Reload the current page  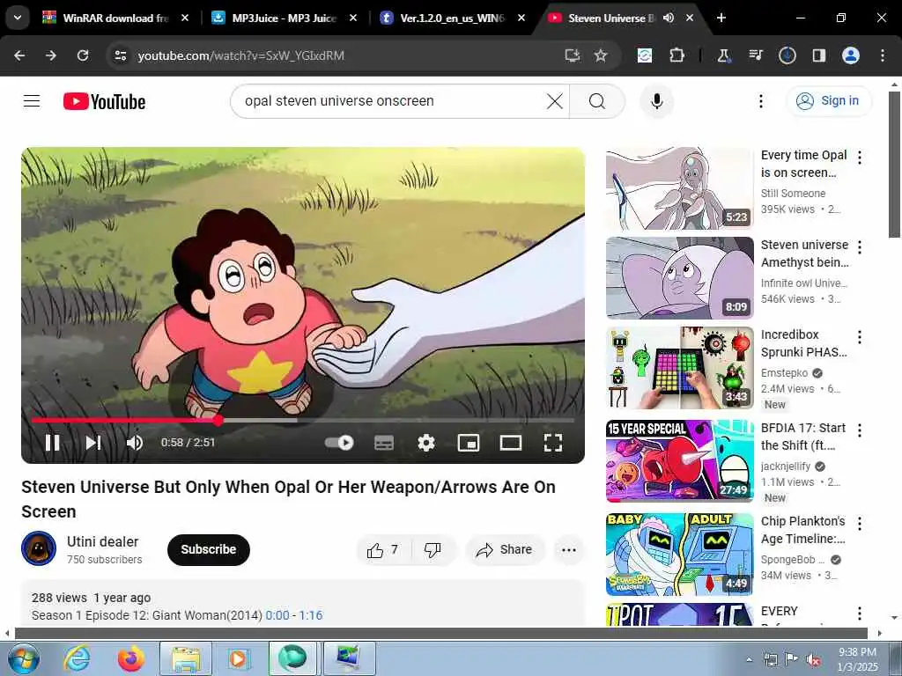(83, 55)
